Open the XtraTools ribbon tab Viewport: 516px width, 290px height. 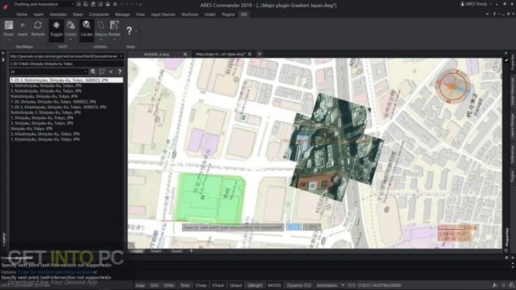click(190, 15)
